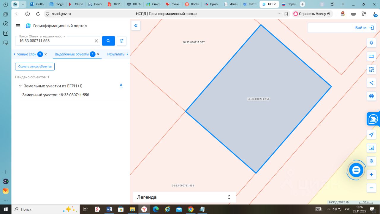Go to my location on map
The height and width of the screenshot is (214, 380).
coord(371,135)
